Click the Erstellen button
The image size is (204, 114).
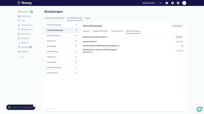pyautogui.click(x=179, y=37)
